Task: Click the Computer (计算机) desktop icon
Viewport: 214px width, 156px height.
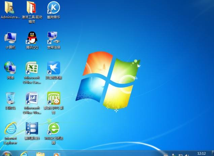Action: (10, 38)
